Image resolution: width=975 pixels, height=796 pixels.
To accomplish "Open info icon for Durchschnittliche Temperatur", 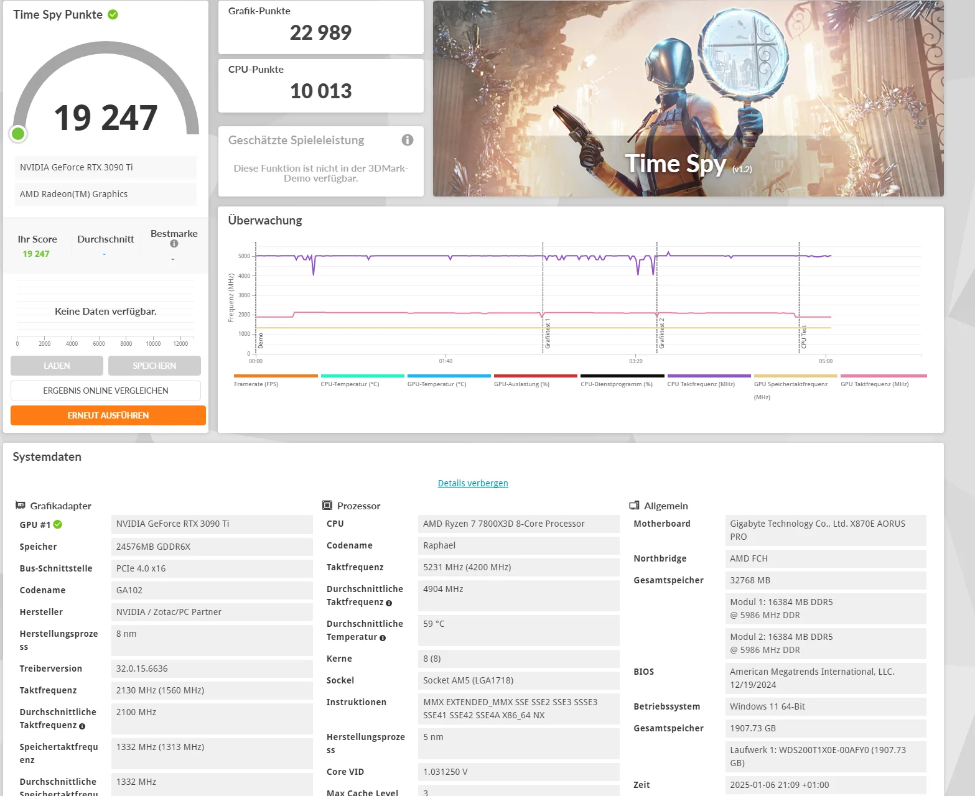I will [383, 637].
